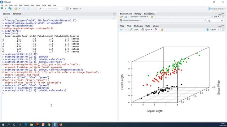This screenshot has width=227, height=127.
Task: Open the New File dropdown arrow
Action: (x=6, y=8)
